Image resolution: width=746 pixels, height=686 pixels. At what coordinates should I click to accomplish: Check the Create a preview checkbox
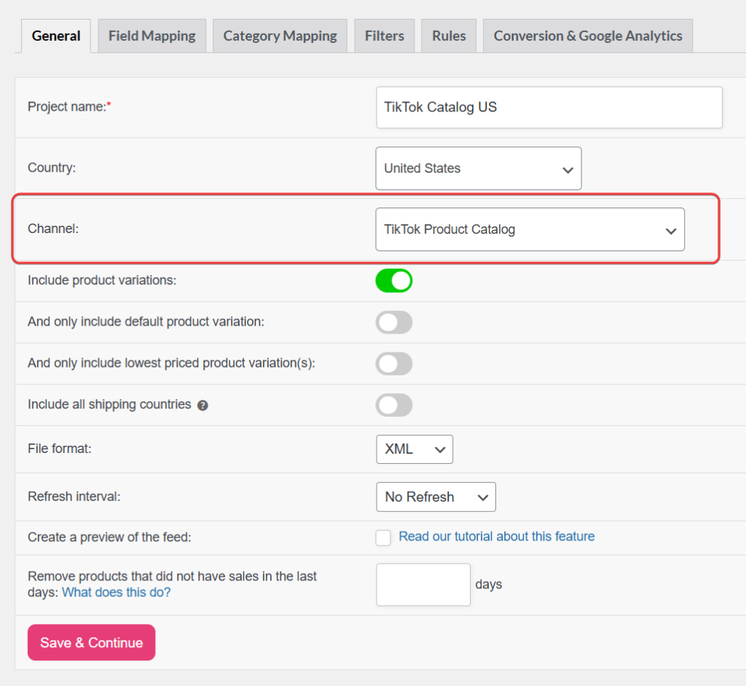[x=383, y=537]
